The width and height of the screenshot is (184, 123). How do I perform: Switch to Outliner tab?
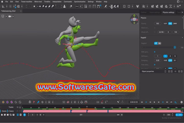tap(144, 12)
